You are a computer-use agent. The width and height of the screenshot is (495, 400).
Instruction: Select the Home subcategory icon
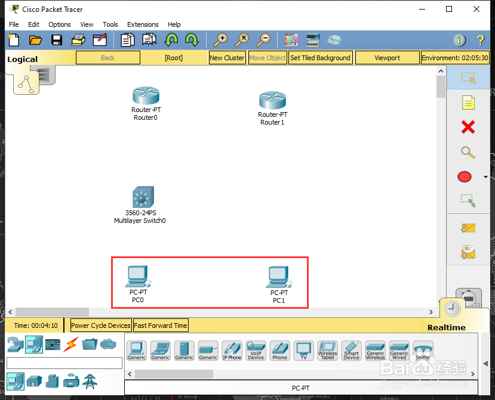34,382
